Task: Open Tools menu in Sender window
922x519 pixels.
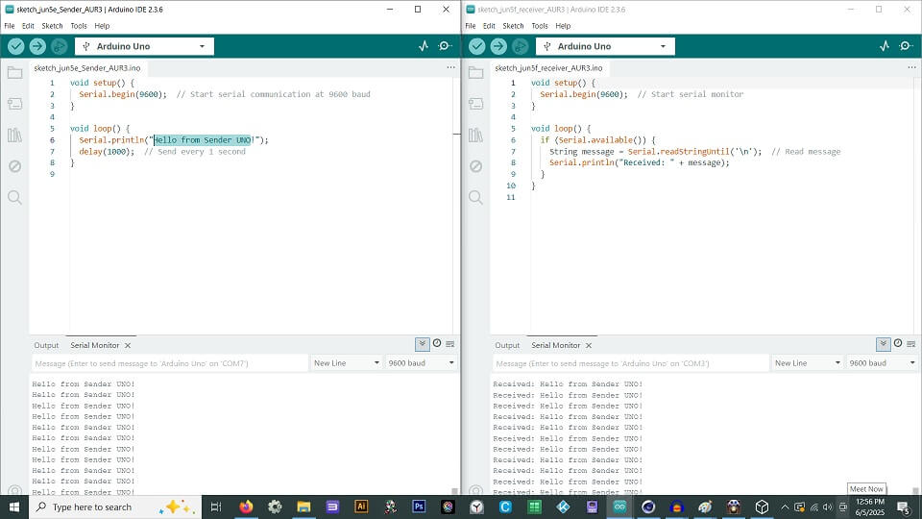Action: point(79,26)
